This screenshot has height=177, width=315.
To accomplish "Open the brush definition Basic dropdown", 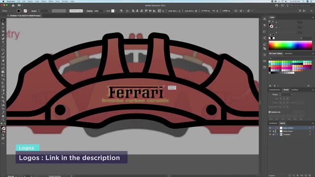I will point(84,11).
